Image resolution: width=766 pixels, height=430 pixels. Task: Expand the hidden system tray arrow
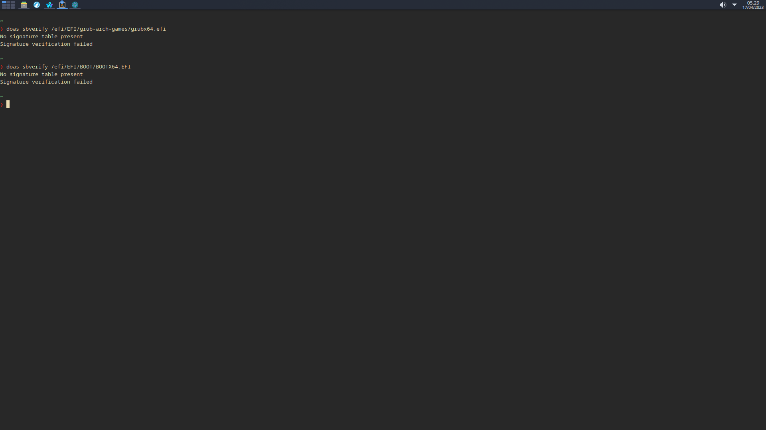pyautogui.click(x=734, y=5)
